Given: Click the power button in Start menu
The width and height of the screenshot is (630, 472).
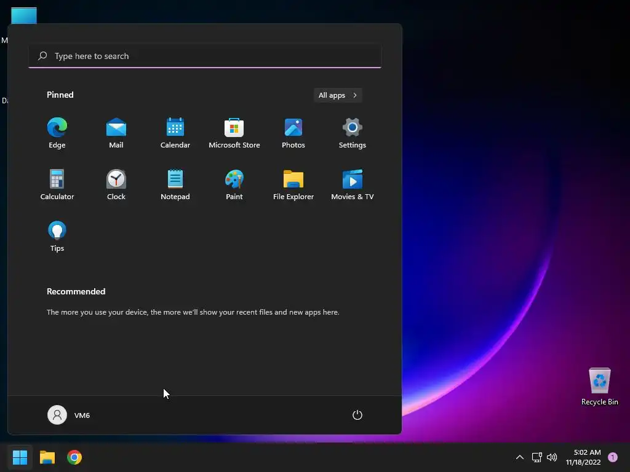Looking at the screenshot, I should pyautogui.click(x=357, y=415).
